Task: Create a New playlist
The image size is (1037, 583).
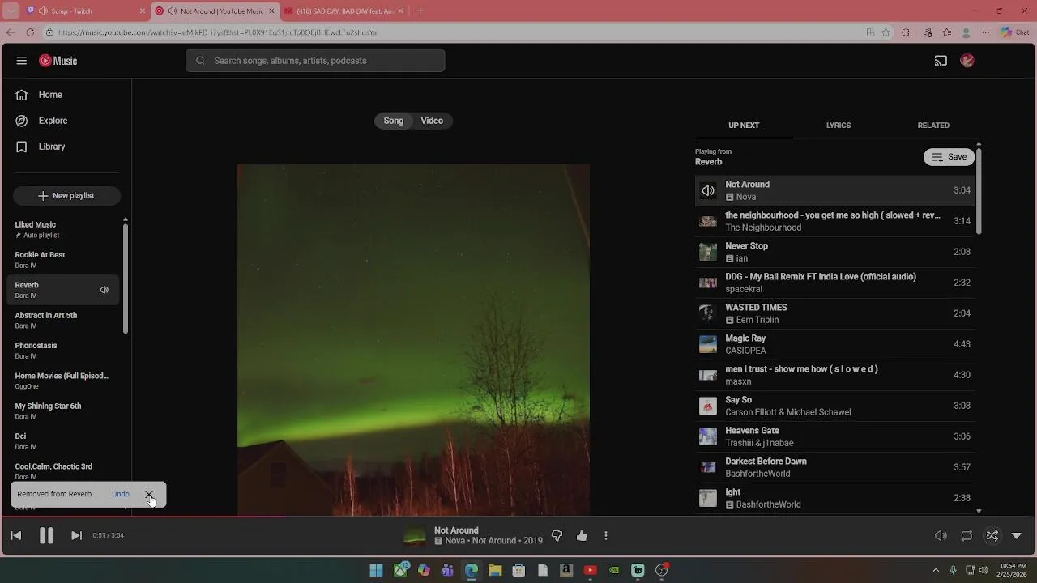Action: 66,195
